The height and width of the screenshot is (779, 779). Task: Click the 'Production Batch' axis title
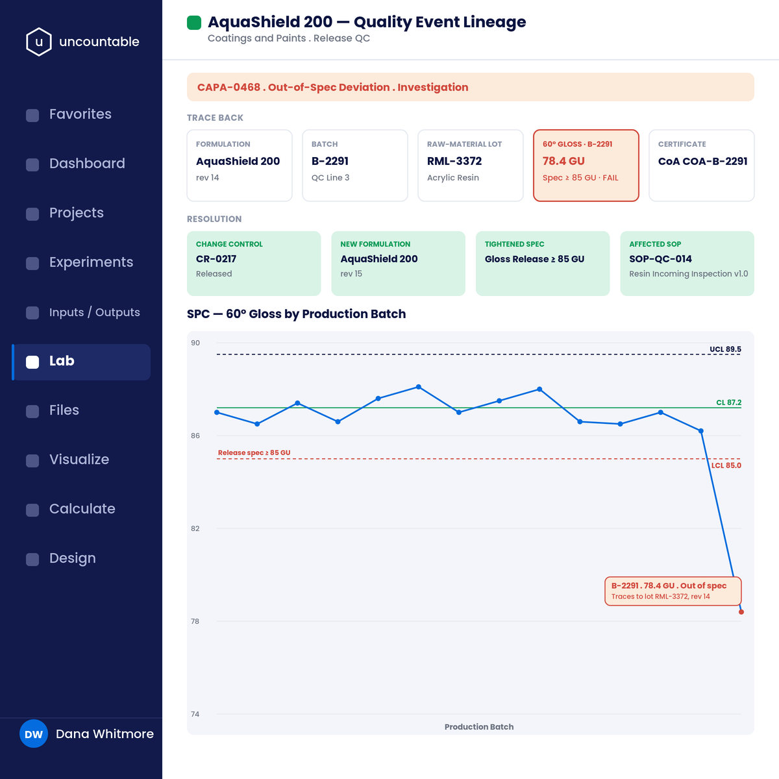click(x=479, y=727)
